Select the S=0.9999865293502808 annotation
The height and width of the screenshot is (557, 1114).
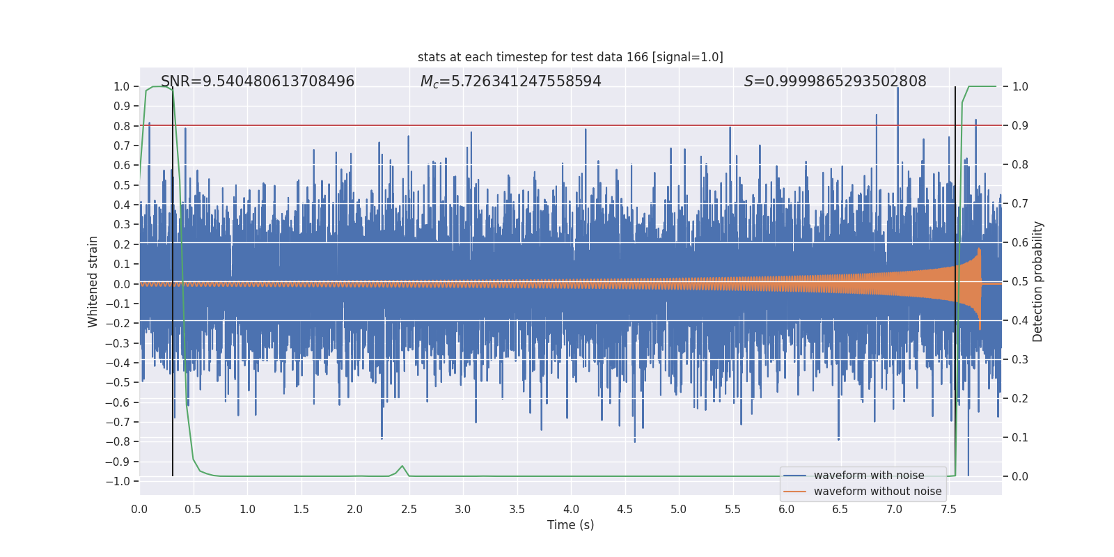(x=835, y=81)
